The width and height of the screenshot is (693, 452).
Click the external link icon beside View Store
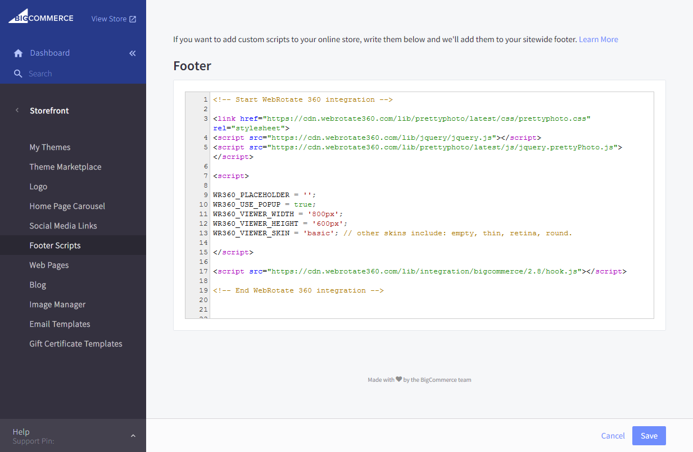(x=133, y=19)
